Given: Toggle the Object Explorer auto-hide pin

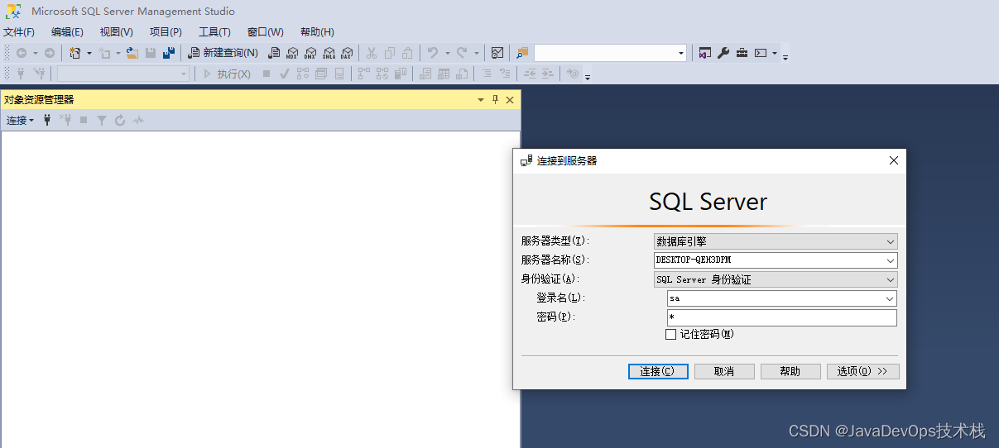Looking at the screenshot, I should (x=496, y=100).
